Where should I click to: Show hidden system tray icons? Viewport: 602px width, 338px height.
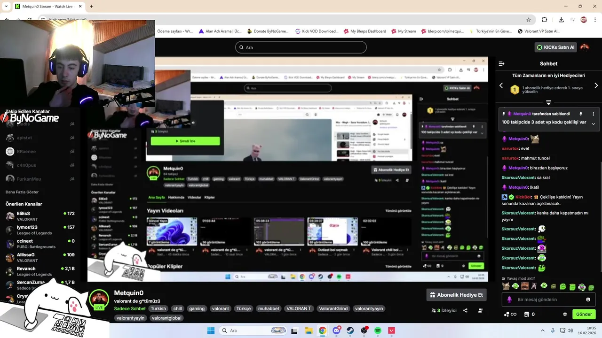(542, 330)
